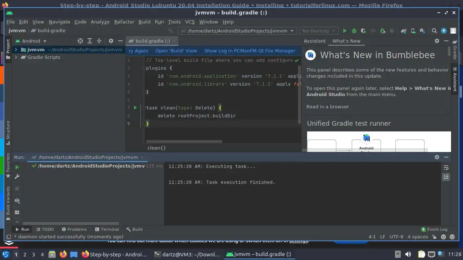Start debugging with the bug icon
Screen dimensions: 463x260
pos(354,31)
